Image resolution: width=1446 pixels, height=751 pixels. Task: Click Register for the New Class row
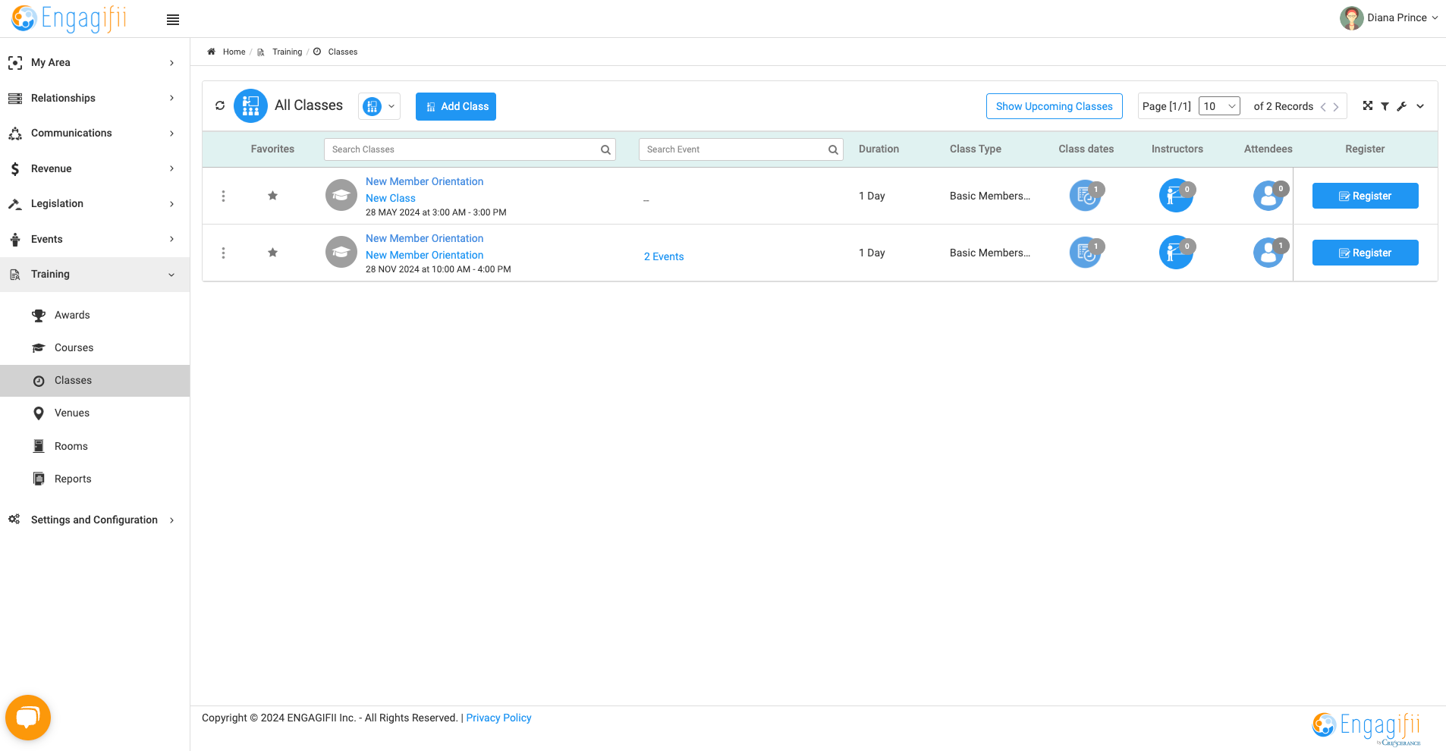point(1365,196)
